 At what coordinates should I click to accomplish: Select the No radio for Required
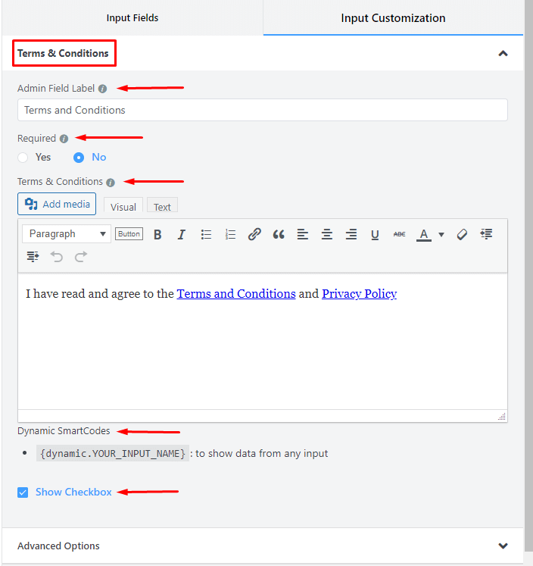[79, 158]
